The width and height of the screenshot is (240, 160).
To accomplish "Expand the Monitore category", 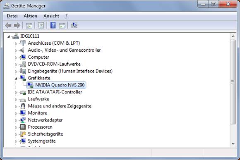I will coord(16,114).
